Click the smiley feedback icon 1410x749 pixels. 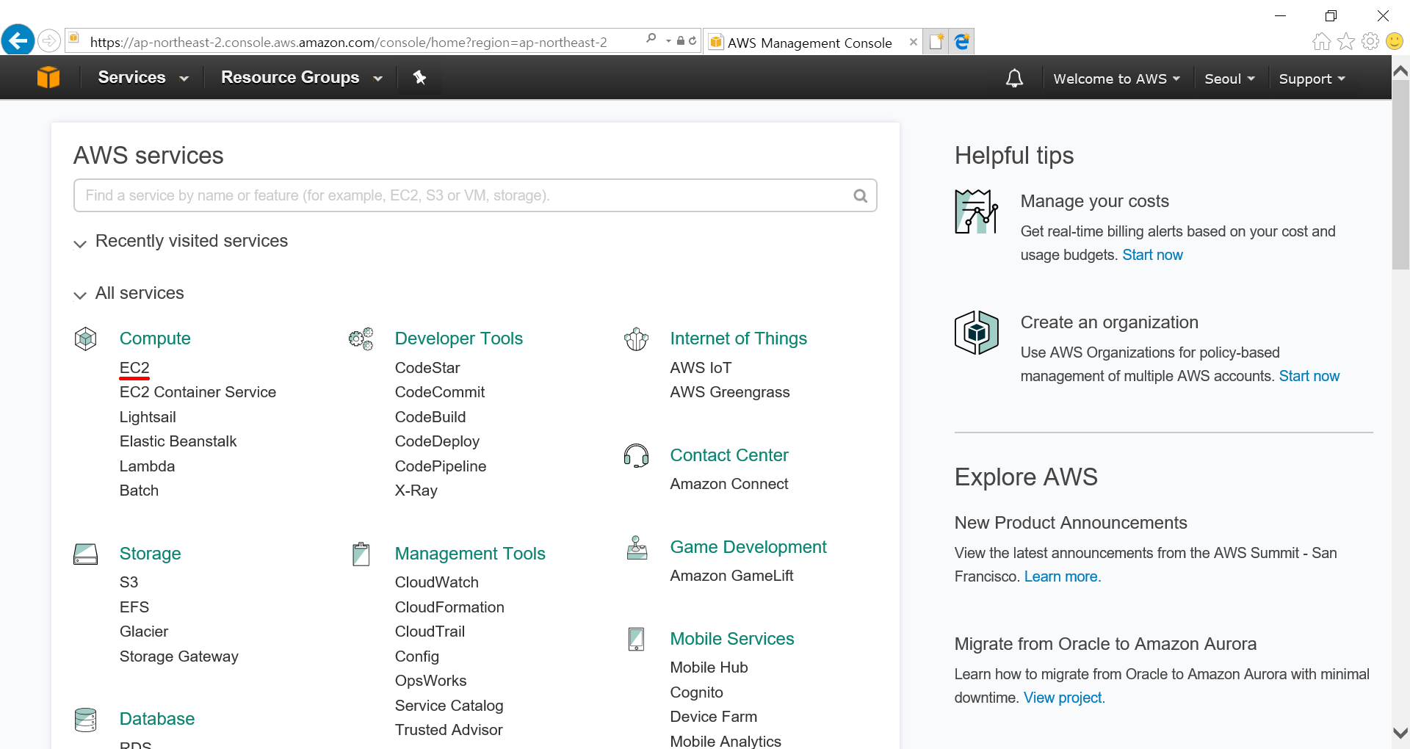1395,41
